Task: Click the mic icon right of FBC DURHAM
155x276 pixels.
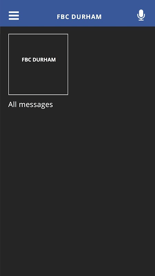Action: [141, 15]
